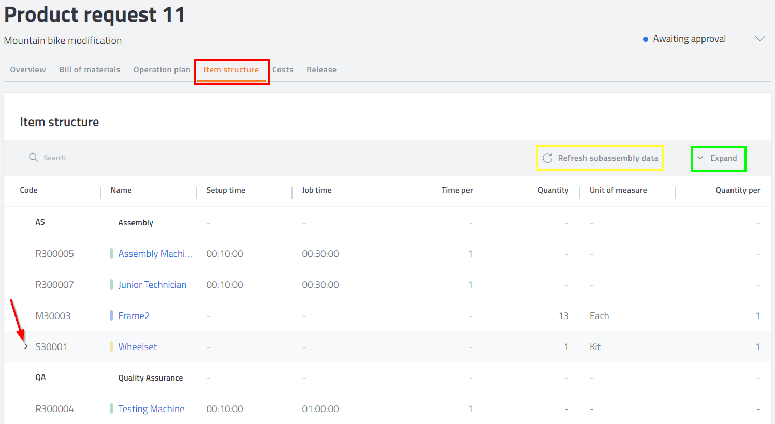The width and height of the screenshot is (775, 424).
Task: Click setup time 00:10:00 of Assembly Machine
Action: [225, 254]
